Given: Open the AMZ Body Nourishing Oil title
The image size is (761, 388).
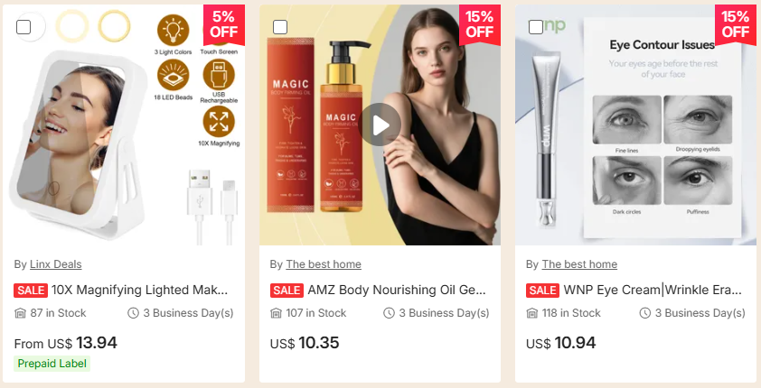Looking at the screenshot, I should pyautogui.click(x=397, y=290).
